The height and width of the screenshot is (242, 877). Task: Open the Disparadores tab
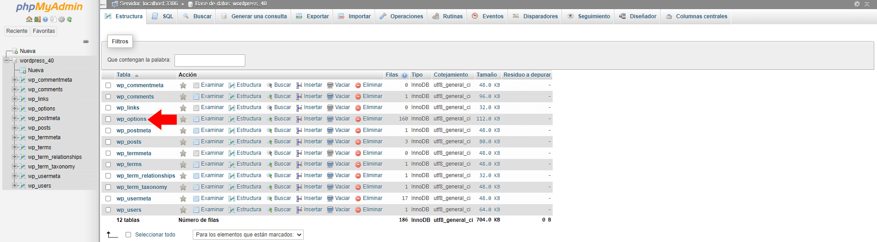click(535, 16)
